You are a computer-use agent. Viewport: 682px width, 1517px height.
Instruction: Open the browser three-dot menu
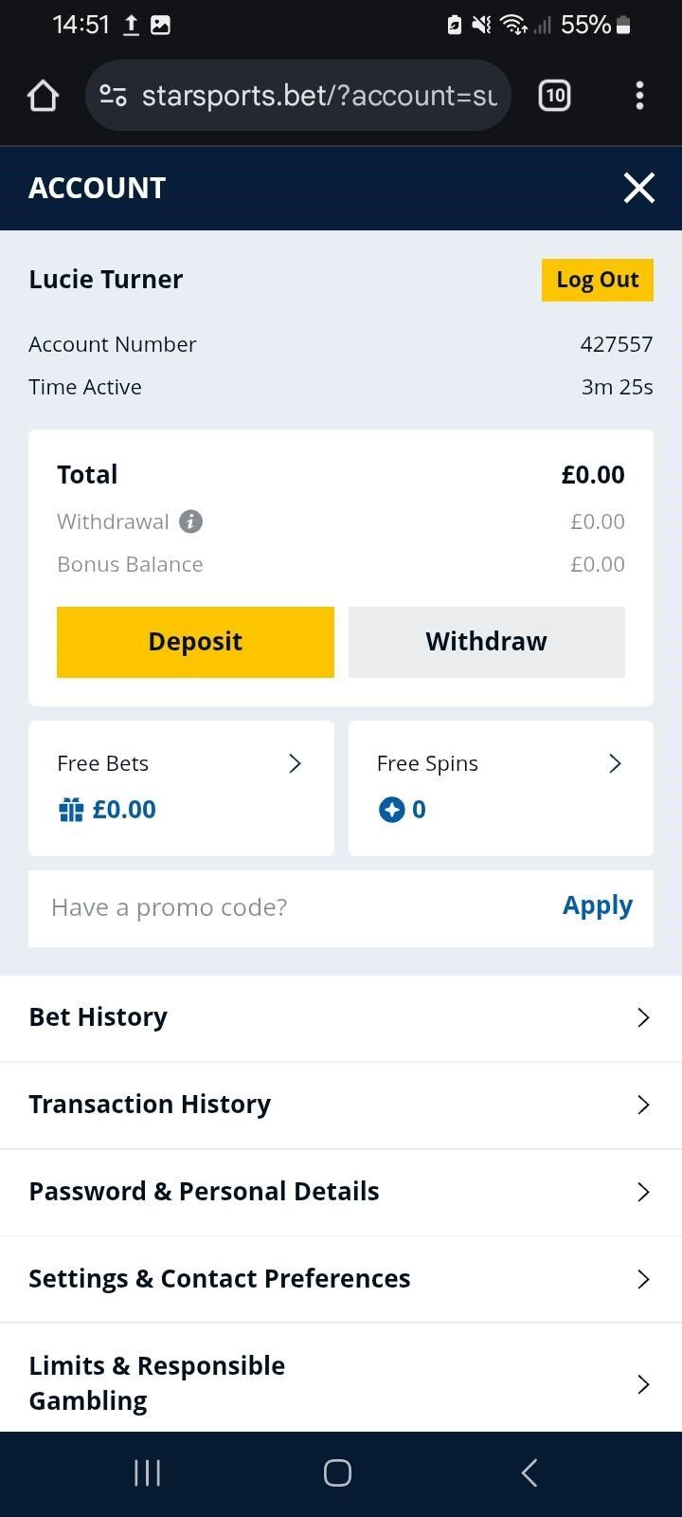[x=639, y=96]
